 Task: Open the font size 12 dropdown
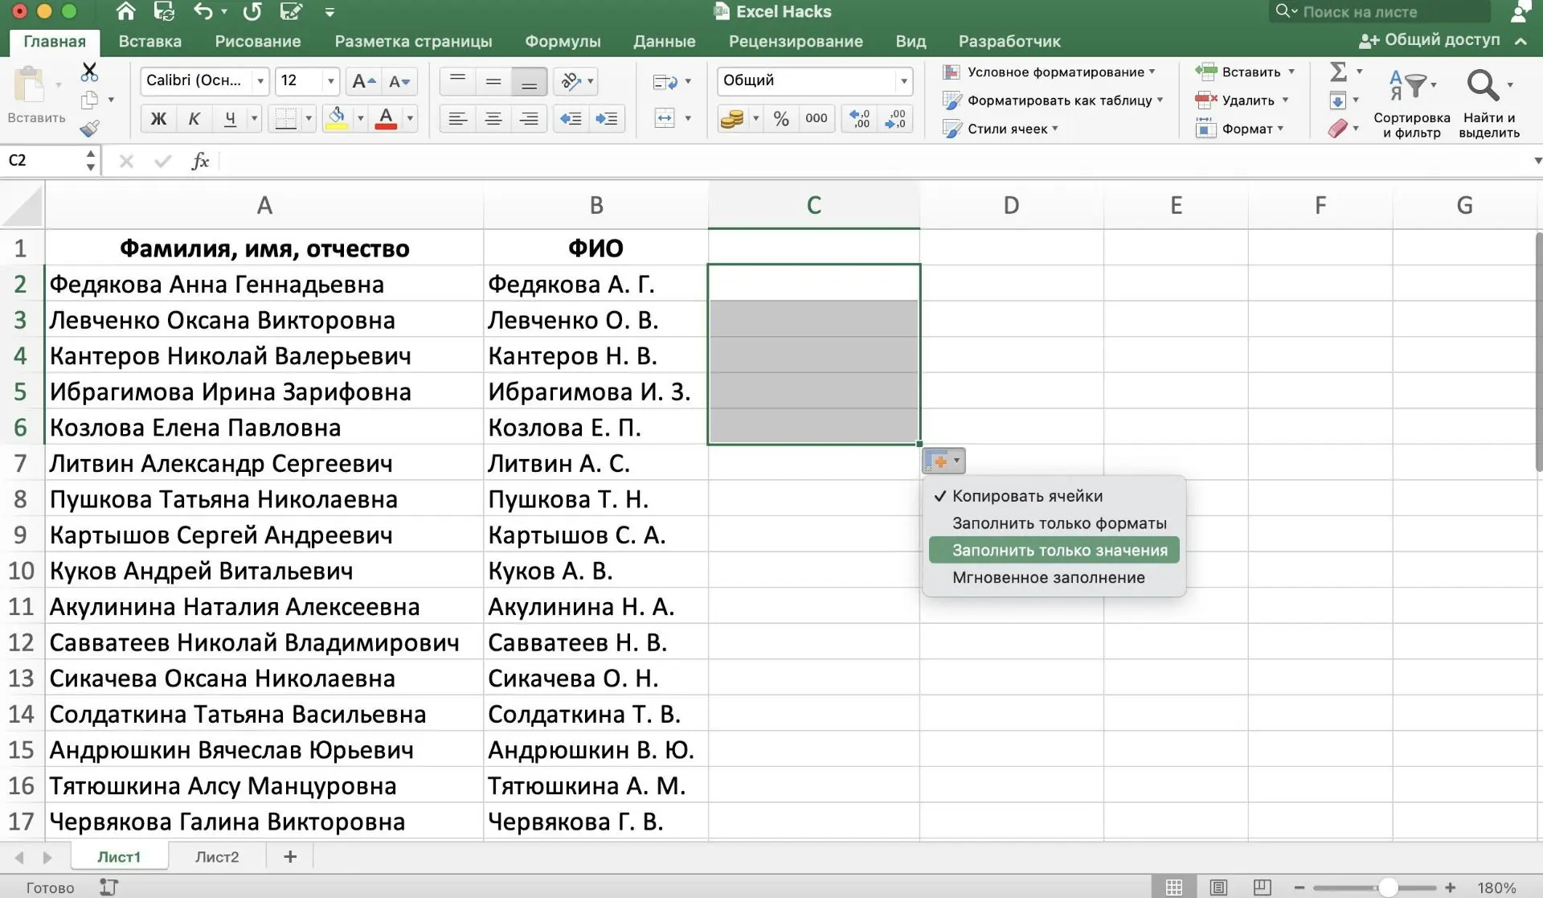pos(329,80)
